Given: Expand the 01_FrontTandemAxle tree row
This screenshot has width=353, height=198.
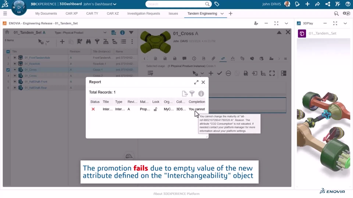Looking at the screenshot, I should (x=15, y=58).
